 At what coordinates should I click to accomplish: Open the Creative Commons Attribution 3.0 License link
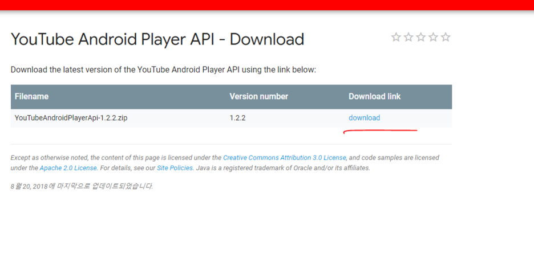pos(284,158)
